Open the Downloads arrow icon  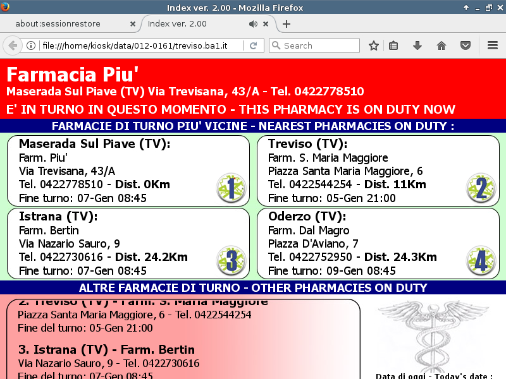coord(417,45)
